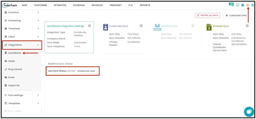Click the sidebar vertical scrollbar
This screenshot has height=119, width=256.
(x=41, y=110)
